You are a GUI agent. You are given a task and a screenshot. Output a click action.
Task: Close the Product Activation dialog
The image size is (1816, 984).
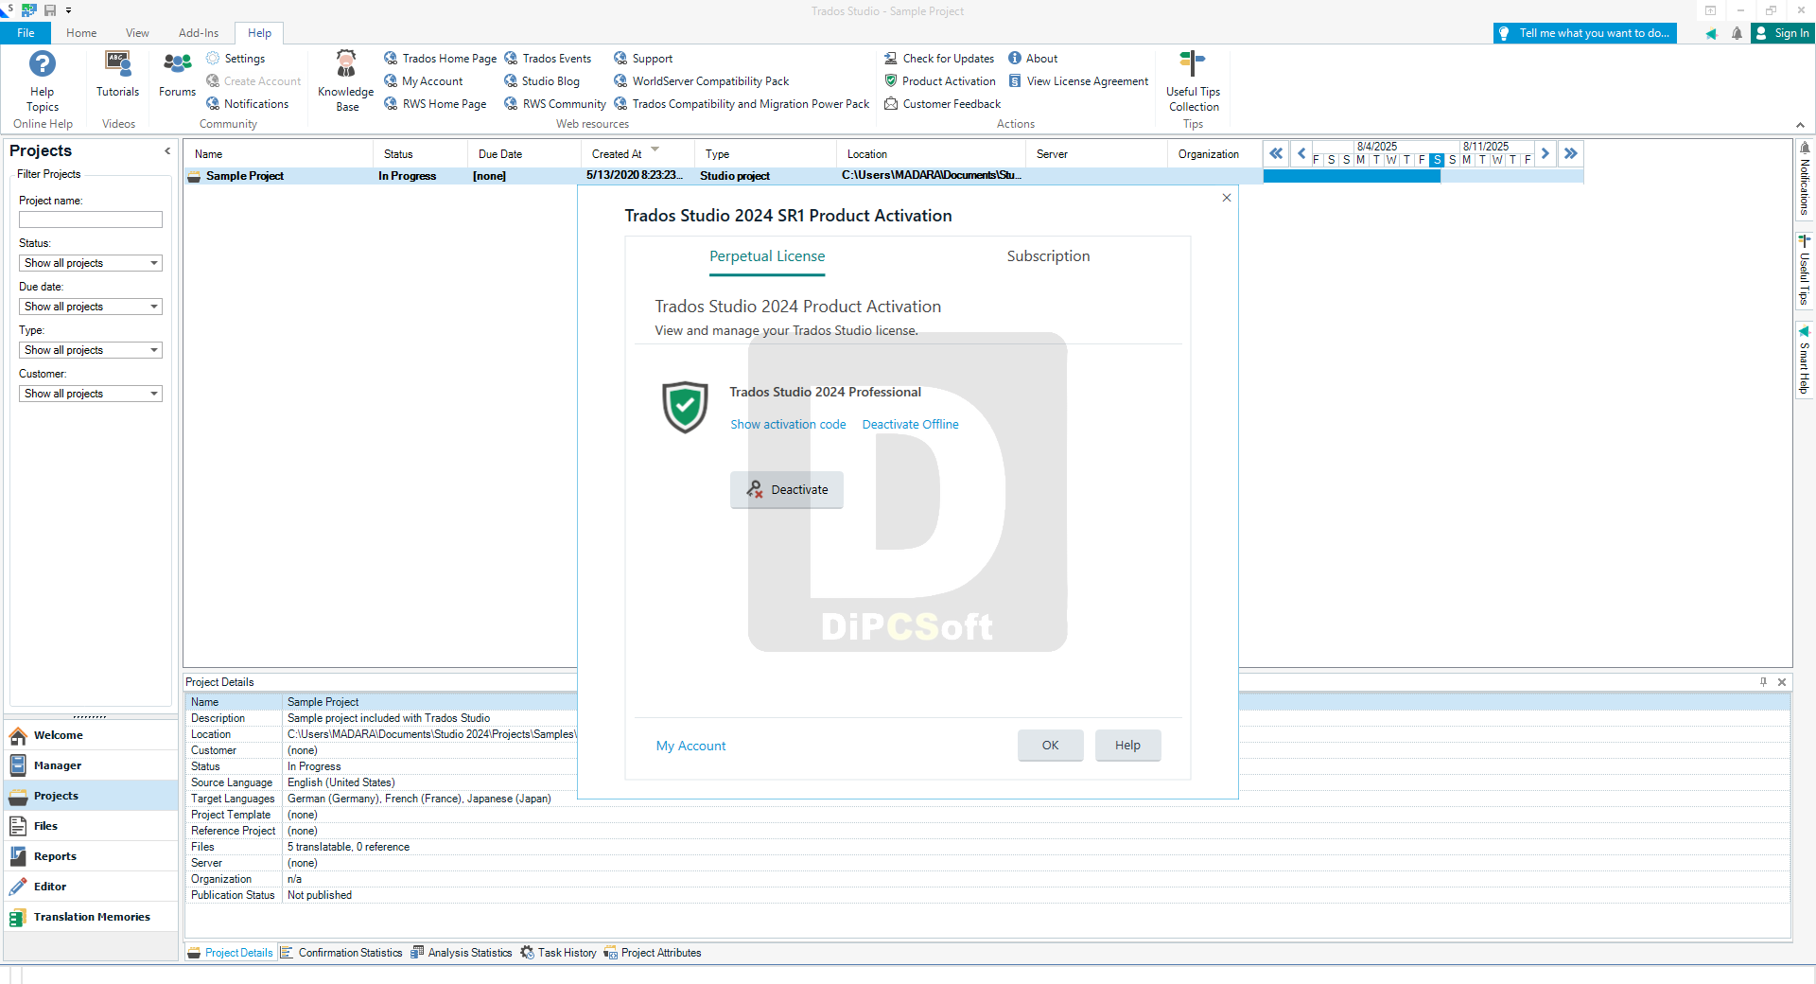1227,198
